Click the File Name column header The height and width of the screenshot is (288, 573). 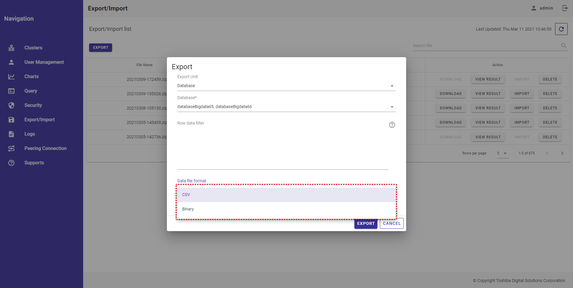coord(144,65)
